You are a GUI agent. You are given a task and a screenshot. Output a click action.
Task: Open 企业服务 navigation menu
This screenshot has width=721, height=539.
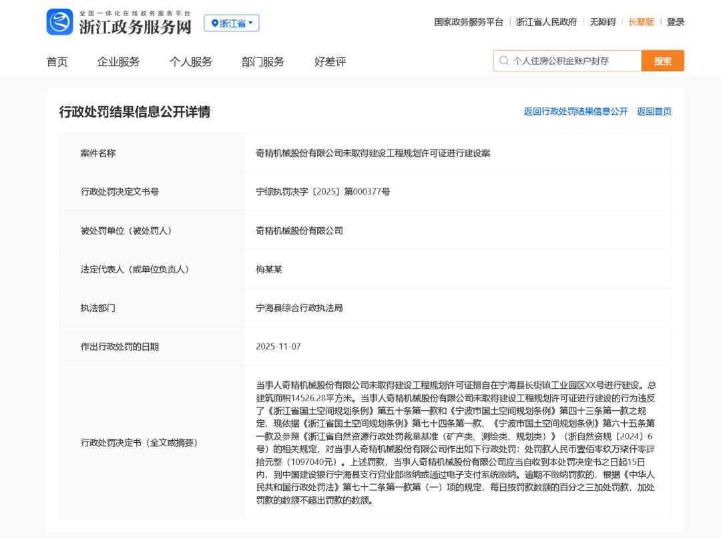(x=118, y=61)
